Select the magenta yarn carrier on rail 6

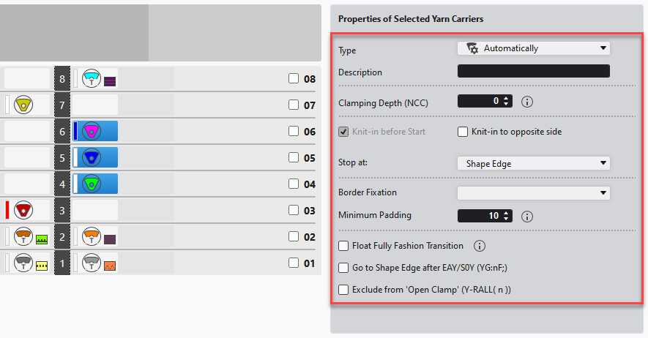pos(92,132)
